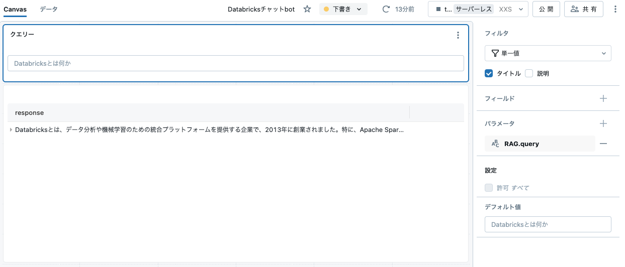Click the people icon on 共有 button

[x=575, y=9]
